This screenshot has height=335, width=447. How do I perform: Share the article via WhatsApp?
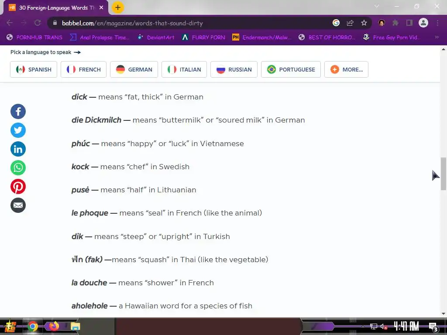pyautogui.click(x=18, y=168)
